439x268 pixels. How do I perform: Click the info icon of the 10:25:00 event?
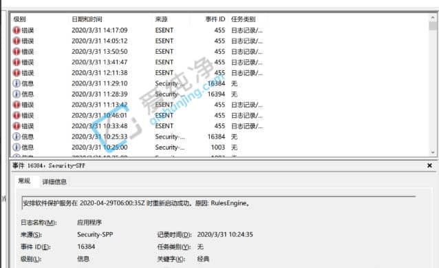[x=17, y=147]
